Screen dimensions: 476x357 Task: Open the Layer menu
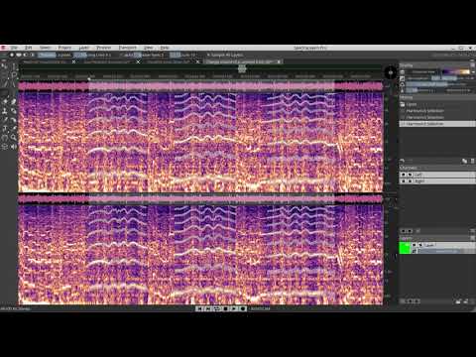pyautogui.click(x=84, y=48)
